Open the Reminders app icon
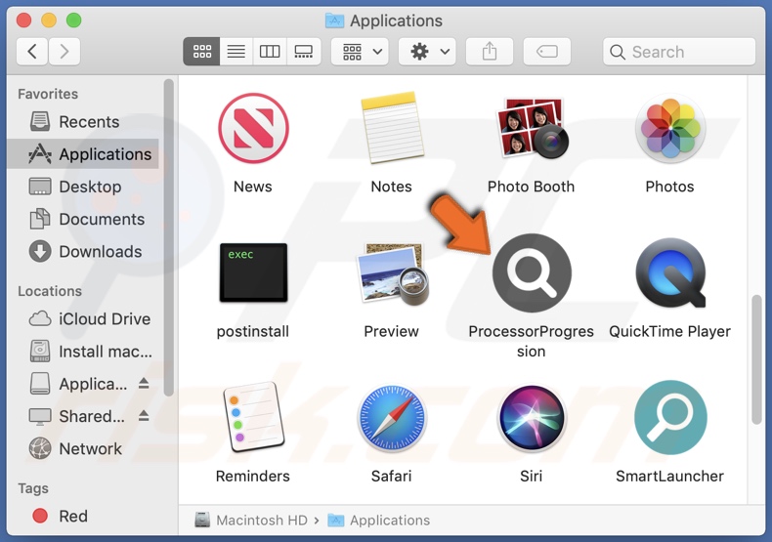 point(253,417)
